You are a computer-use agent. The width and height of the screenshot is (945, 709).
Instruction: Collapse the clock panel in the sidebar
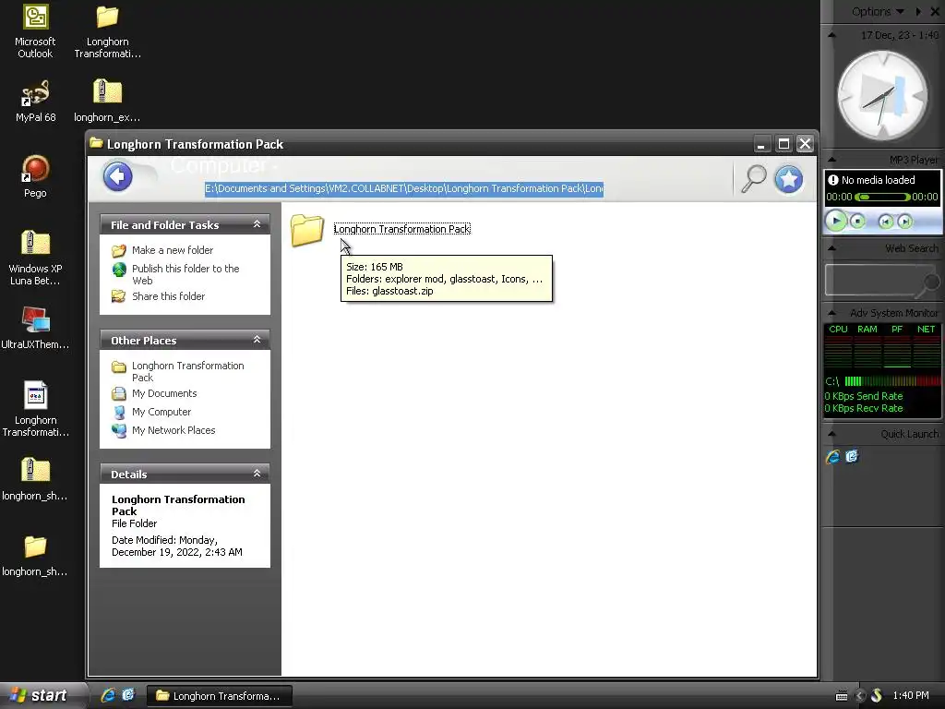pyautogui.click(x=831, y=36)
